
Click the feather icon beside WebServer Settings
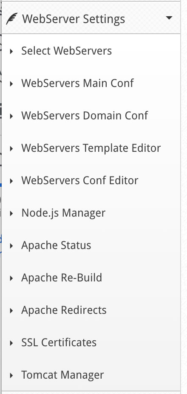12,19
